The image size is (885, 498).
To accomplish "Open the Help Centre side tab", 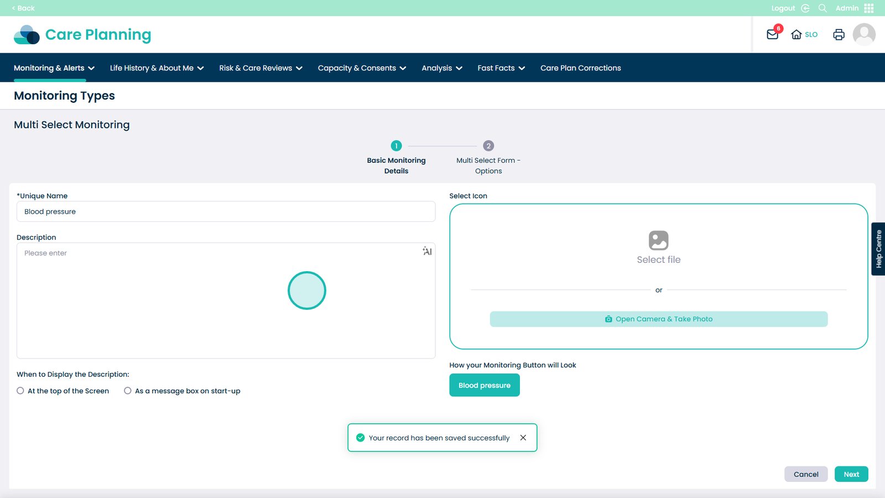I will pyautogui.click(x=878, y=249).
